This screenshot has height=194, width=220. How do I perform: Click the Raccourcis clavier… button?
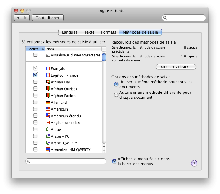click(176, 67)
